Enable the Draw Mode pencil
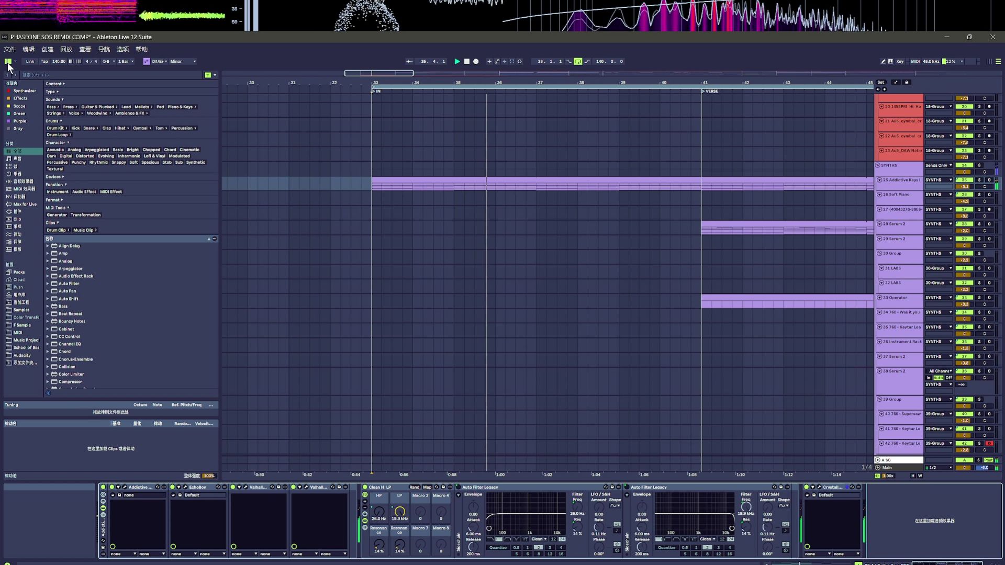The width and height of the screenshot is (1005, 565). pos(883,61)
